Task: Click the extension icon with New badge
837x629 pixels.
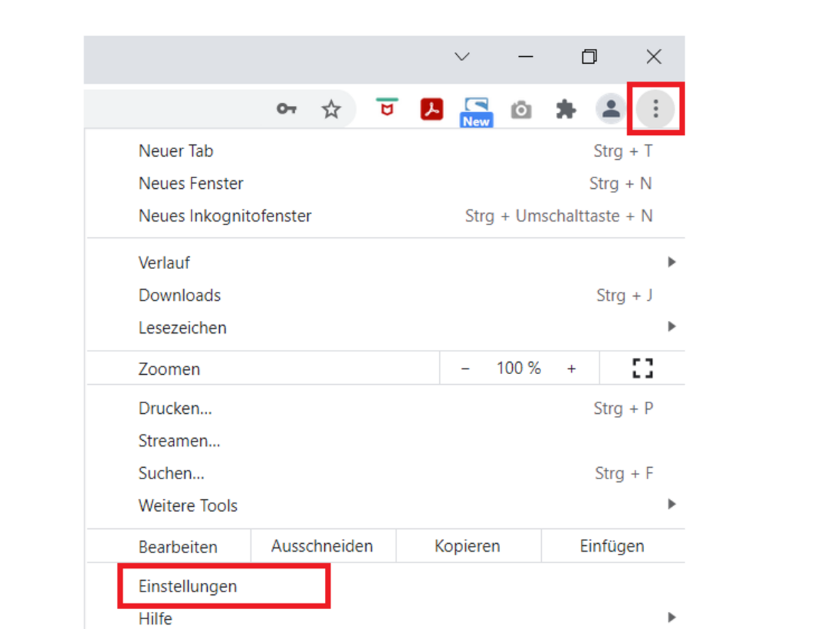Action: pyautogui.click(x=476, y=111)
